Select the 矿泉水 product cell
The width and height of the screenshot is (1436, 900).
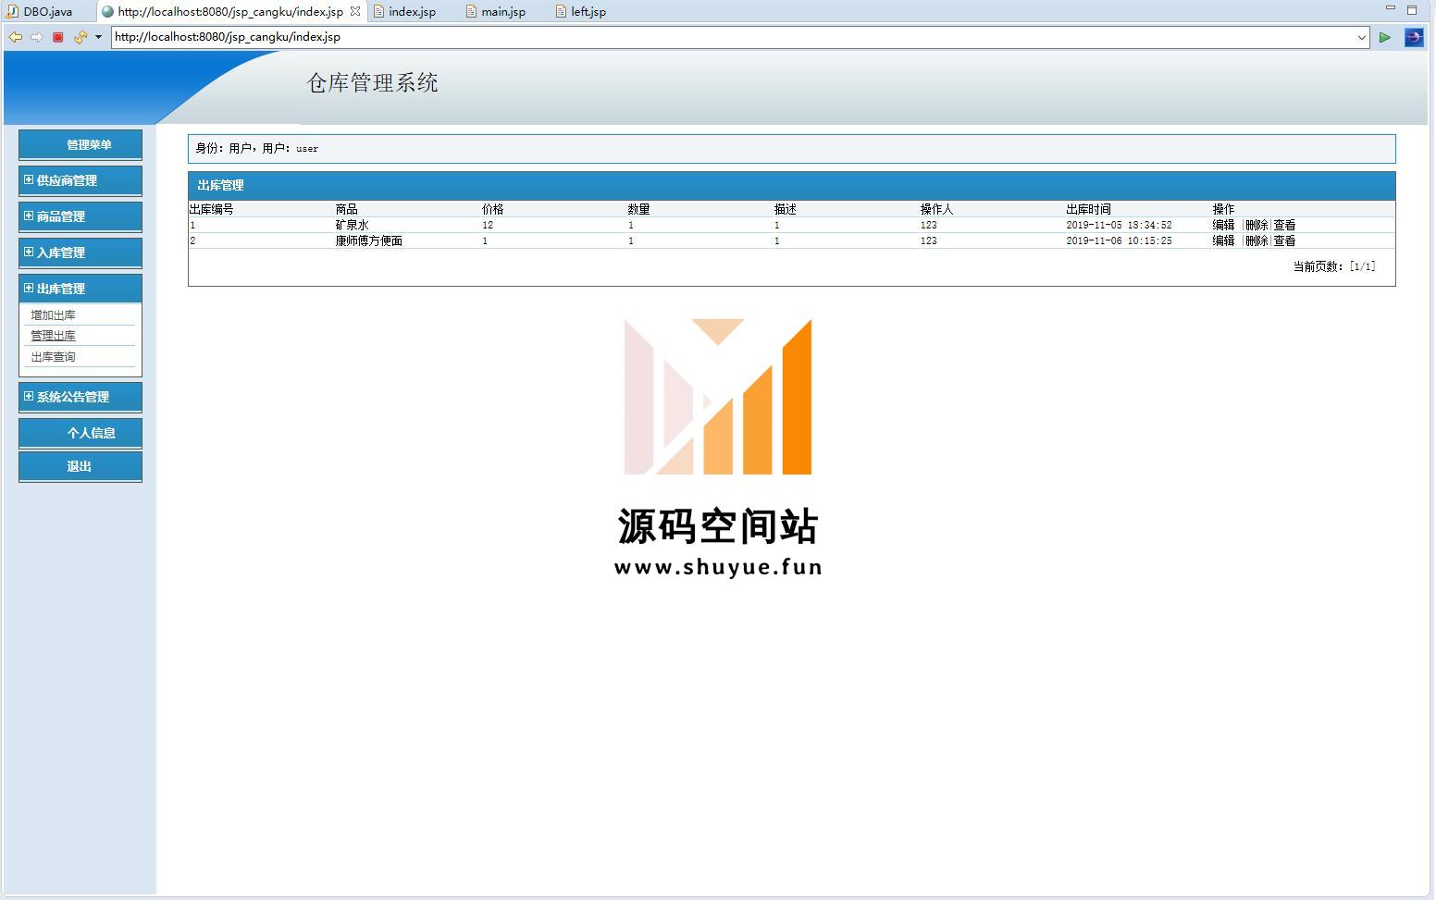353,225
